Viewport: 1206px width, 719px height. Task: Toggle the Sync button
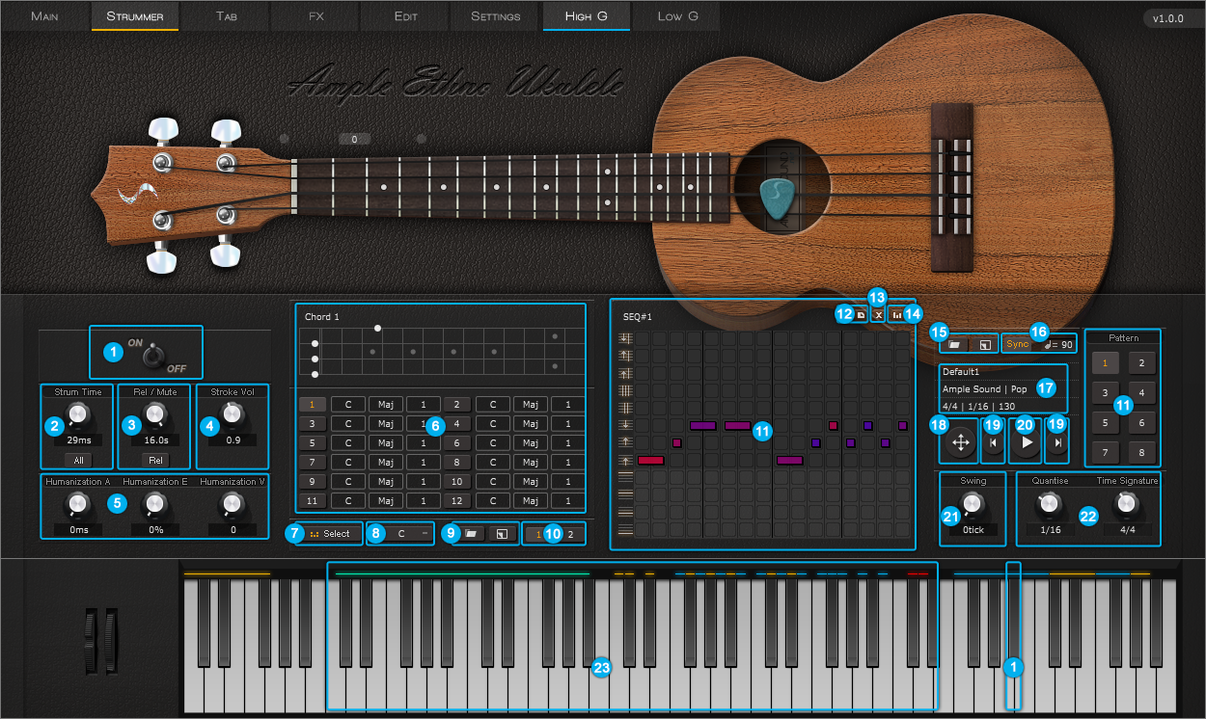pos(1016,344)
